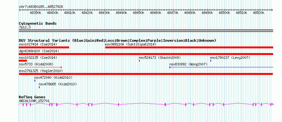Select the 7p12.3 band label
Screen dimensions: 282x122
[x=25, y=27]
